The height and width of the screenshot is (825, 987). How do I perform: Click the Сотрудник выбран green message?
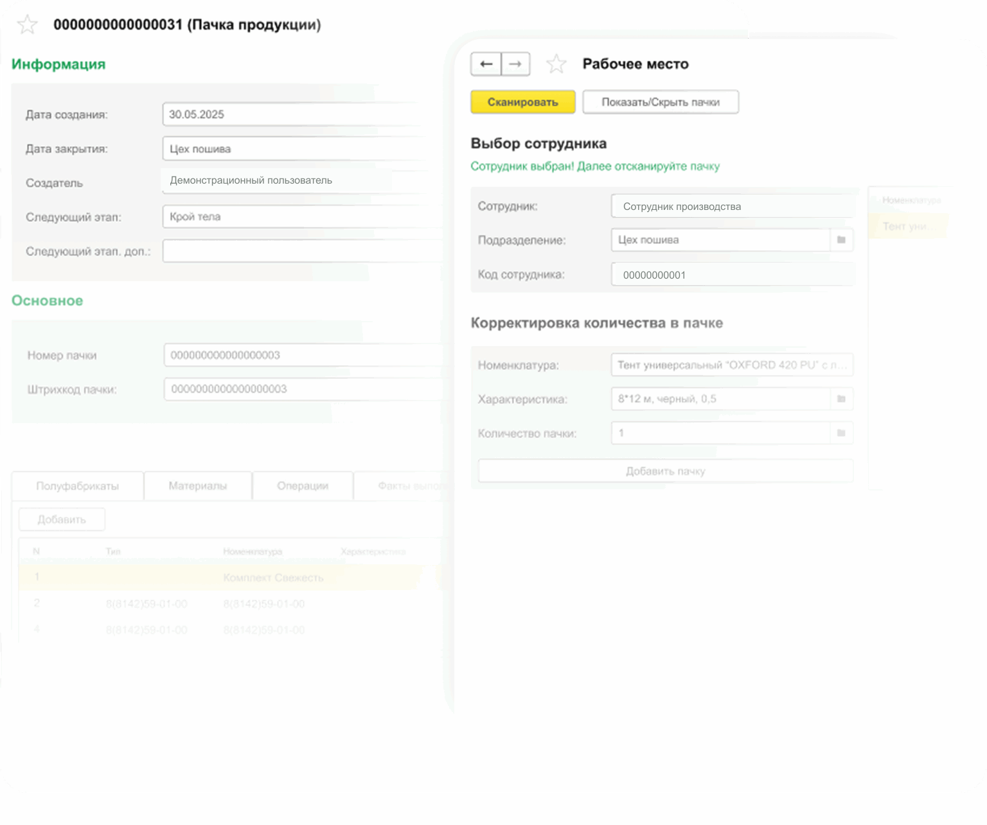pyautogui.click(x=595, y=166)
